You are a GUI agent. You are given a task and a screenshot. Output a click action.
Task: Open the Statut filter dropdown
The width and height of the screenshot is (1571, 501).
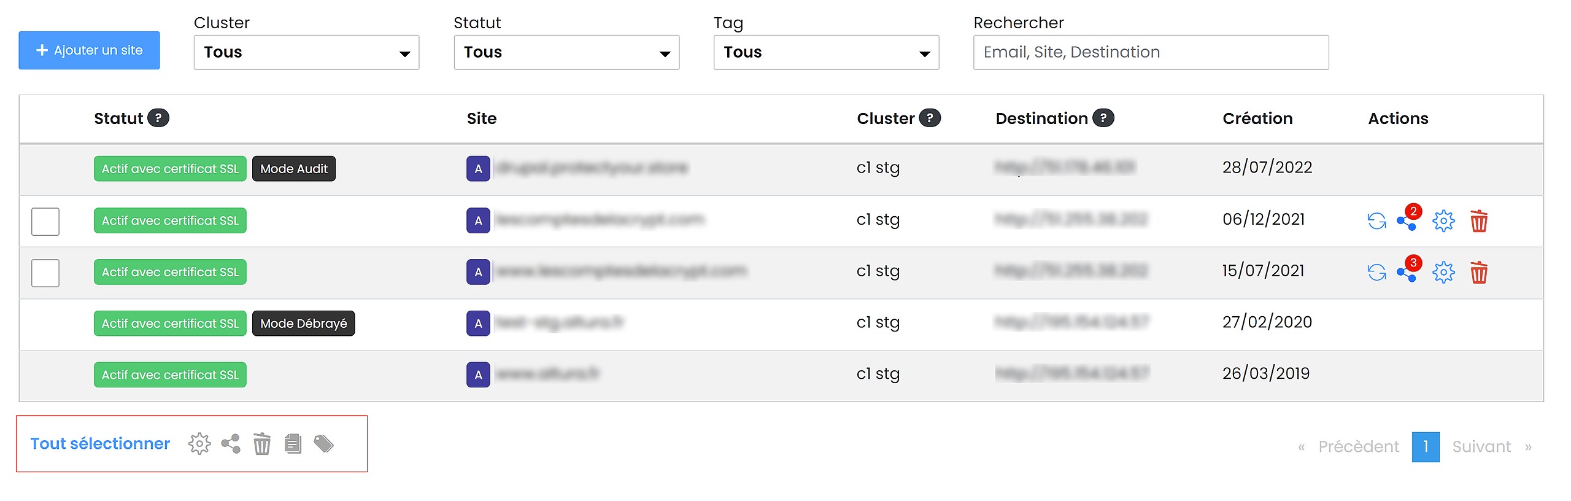point(566,52)
